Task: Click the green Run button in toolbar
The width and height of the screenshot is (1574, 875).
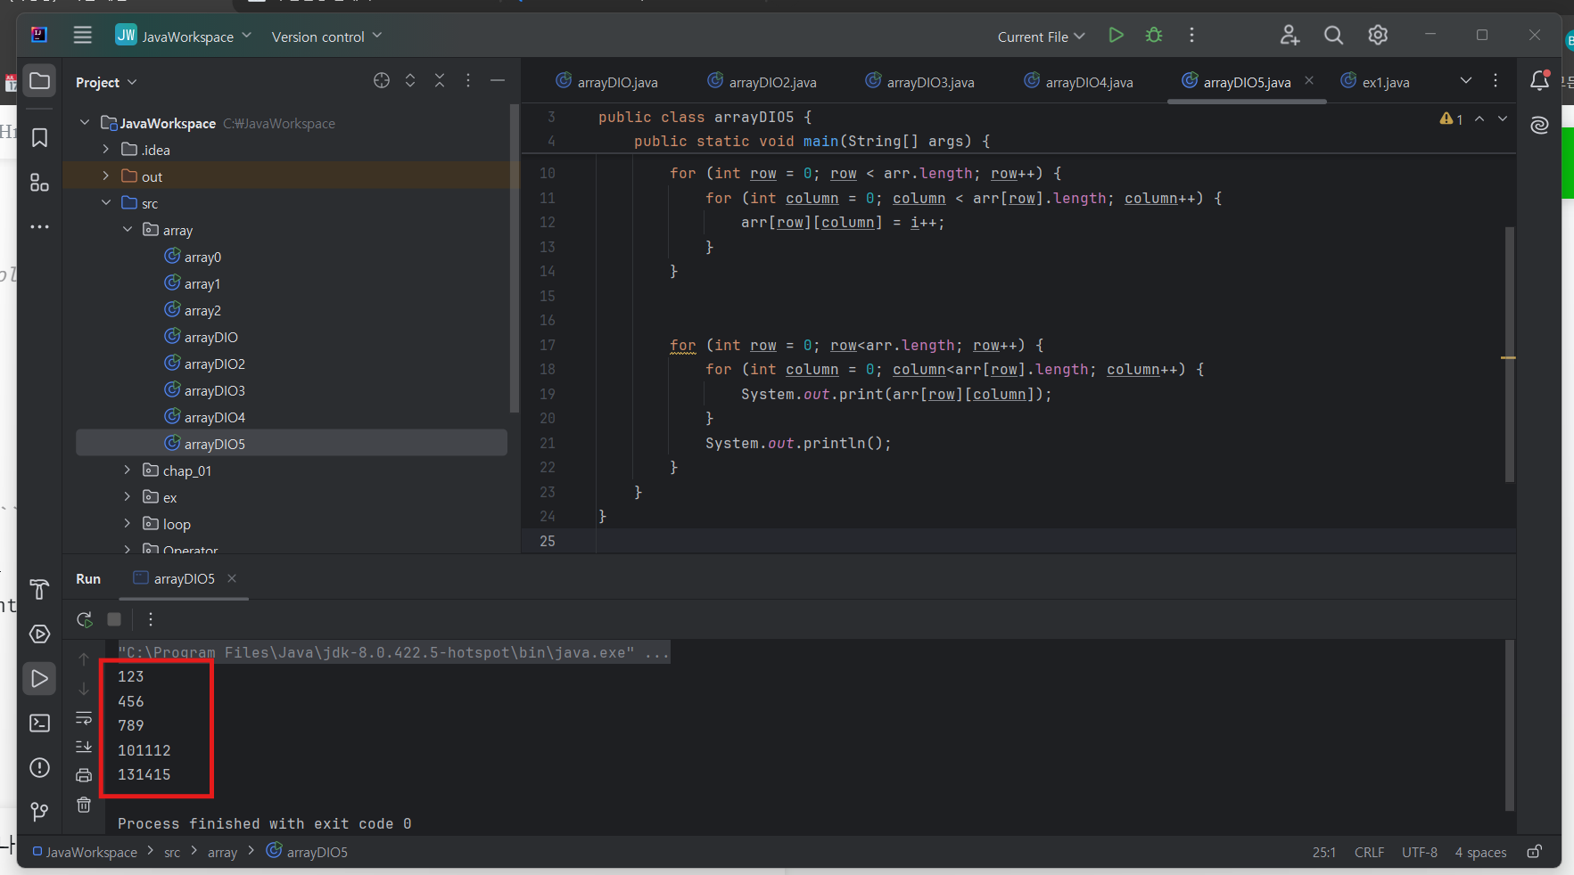Action: pos(1116,36)
